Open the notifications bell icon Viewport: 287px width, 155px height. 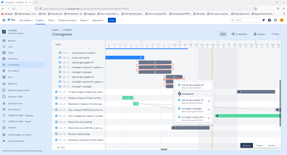(x=263, y=20)
